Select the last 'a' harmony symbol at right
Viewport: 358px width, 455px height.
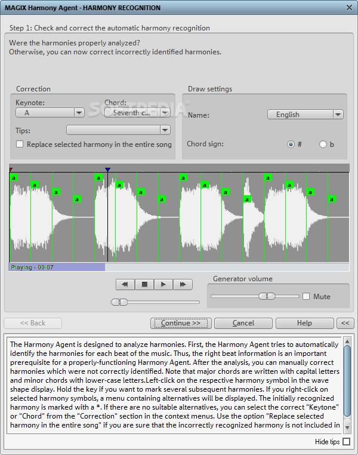(x=332, y=199)
